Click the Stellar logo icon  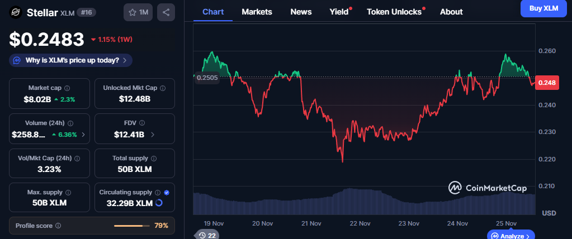click(16, 12)
